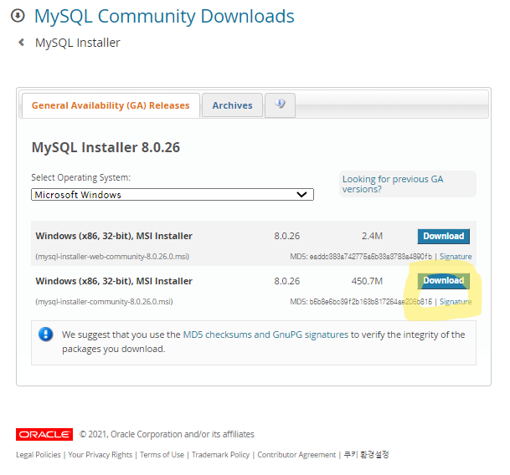Open Terms of Use footer link
Image resolution: width=510 pixels, height=475 pixels.
pos(162,455)
